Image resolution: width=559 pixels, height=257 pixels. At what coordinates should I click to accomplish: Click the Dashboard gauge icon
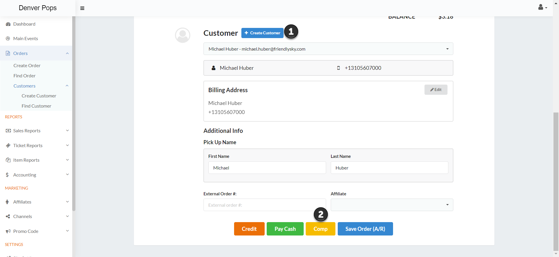click(x=8, y=24)
